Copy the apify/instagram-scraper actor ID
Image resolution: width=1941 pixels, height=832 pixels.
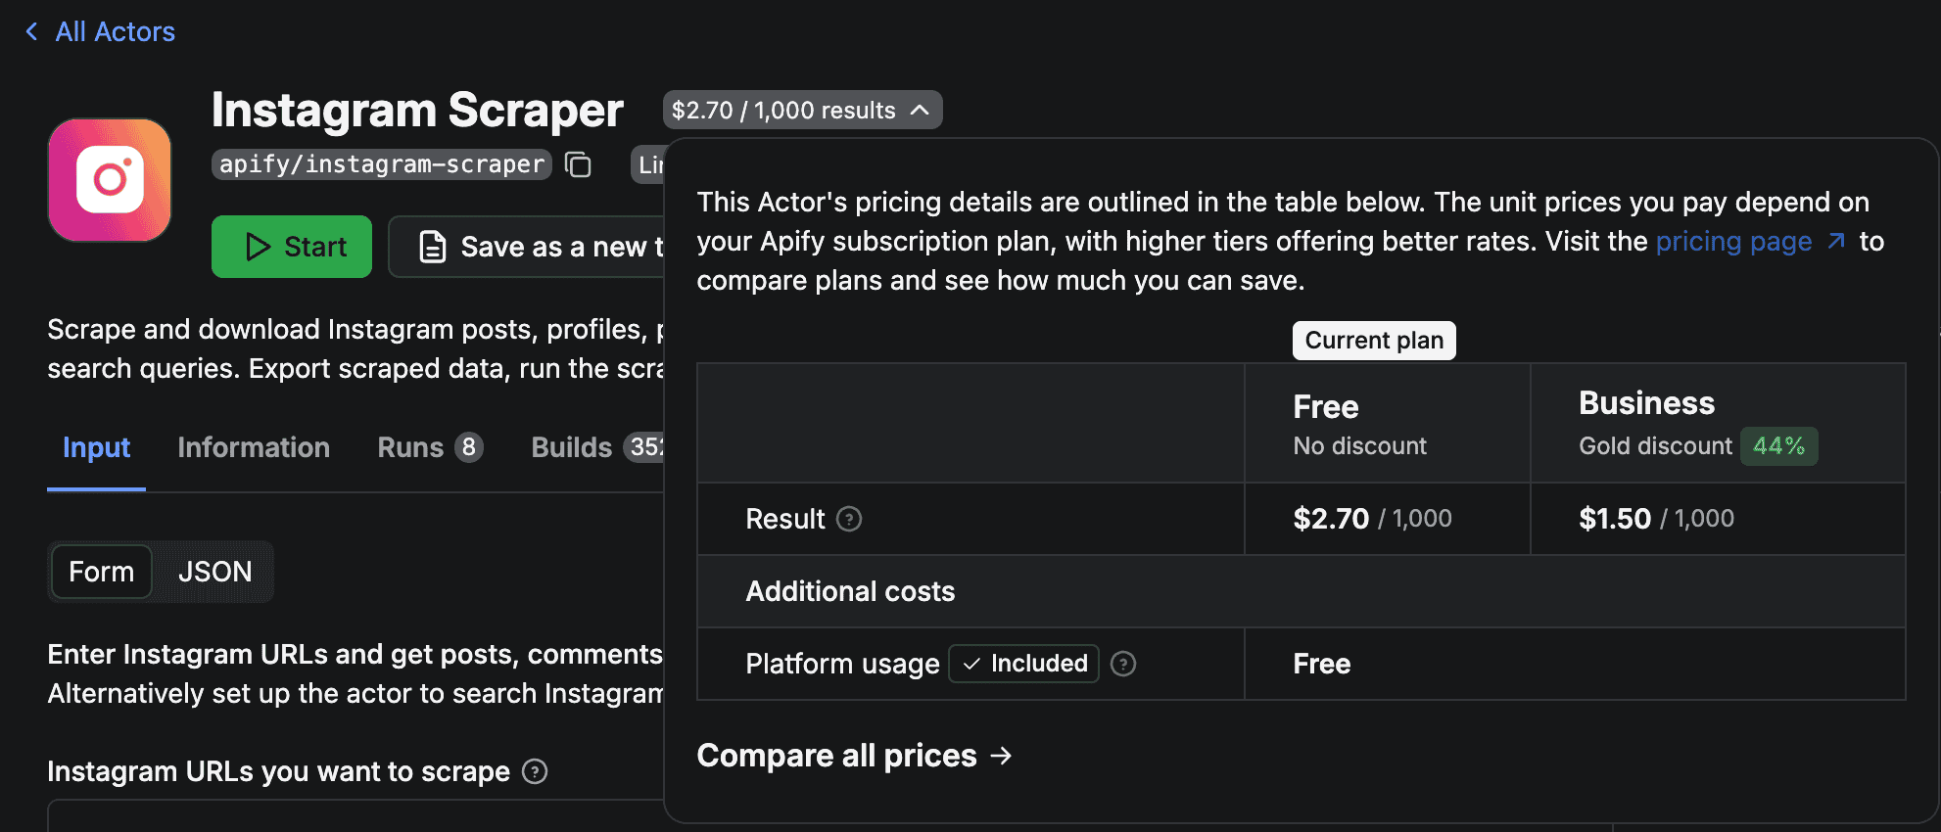[579, 164]
